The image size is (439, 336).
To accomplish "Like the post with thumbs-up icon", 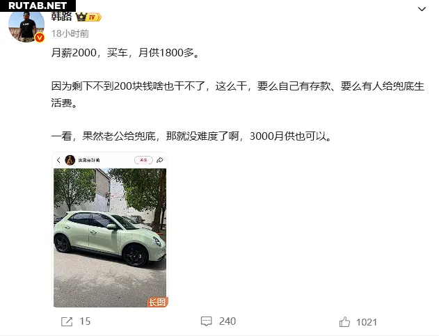I will tap(344, 321).
